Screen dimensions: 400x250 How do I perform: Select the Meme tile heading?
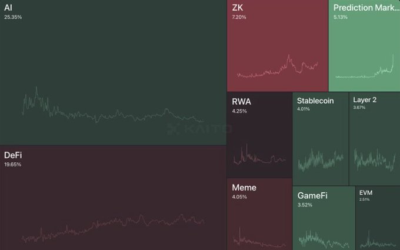click(x=244, y=188)
